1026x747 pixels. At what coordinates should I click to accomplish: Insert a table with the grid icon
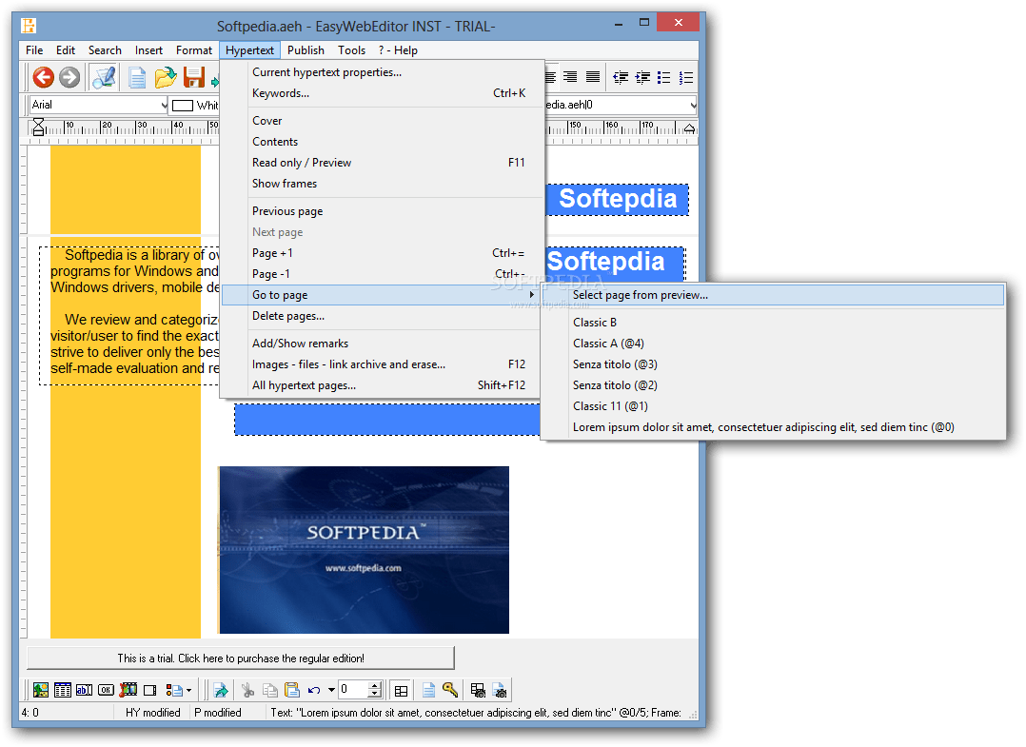click(63, 690)
